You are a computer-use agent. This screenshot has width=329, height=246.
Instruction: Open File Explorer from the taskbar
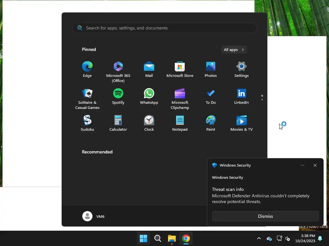[x=172, y=238]
